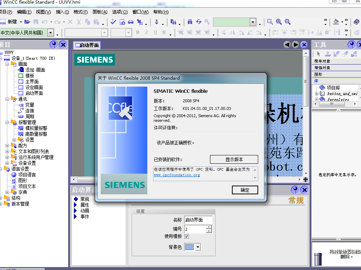Click the Cut scissors icon
This screenshot has height=270, width=361.
pos(79,22)
